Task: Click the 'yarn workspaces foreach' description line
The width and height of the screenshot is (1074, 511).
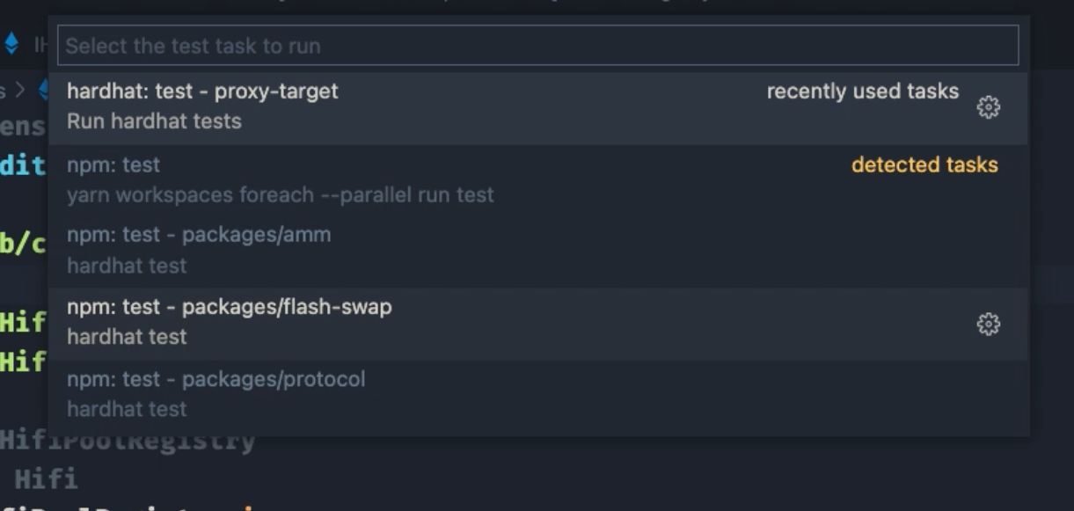Action: [280, 194]
